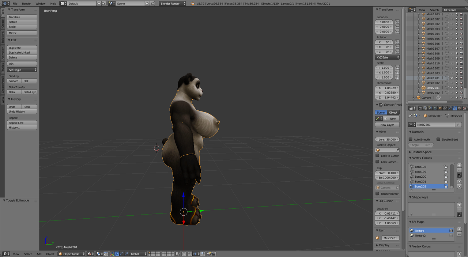This screenshot has height=257, width=468.
Task: Open the Global orientation dropdown
Action: pos(138,254)
